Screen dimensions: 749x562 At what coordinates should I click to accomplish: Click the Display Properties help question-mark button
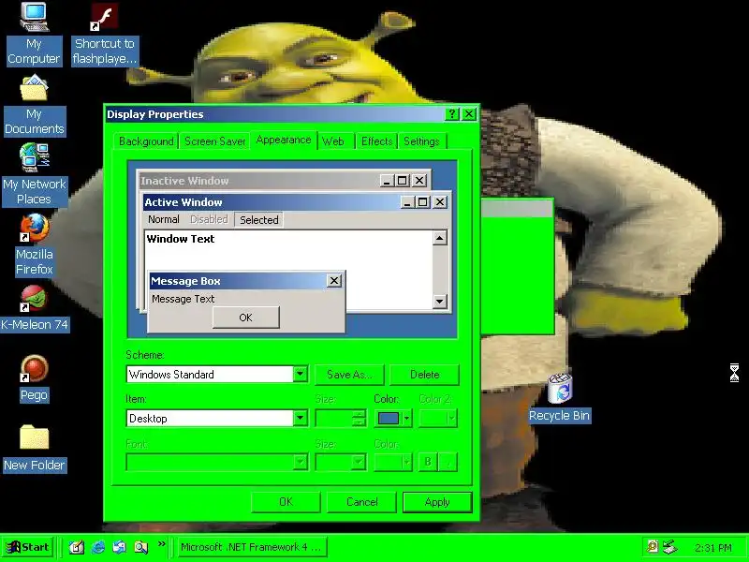pyautogui.click(x=452, y=113)
